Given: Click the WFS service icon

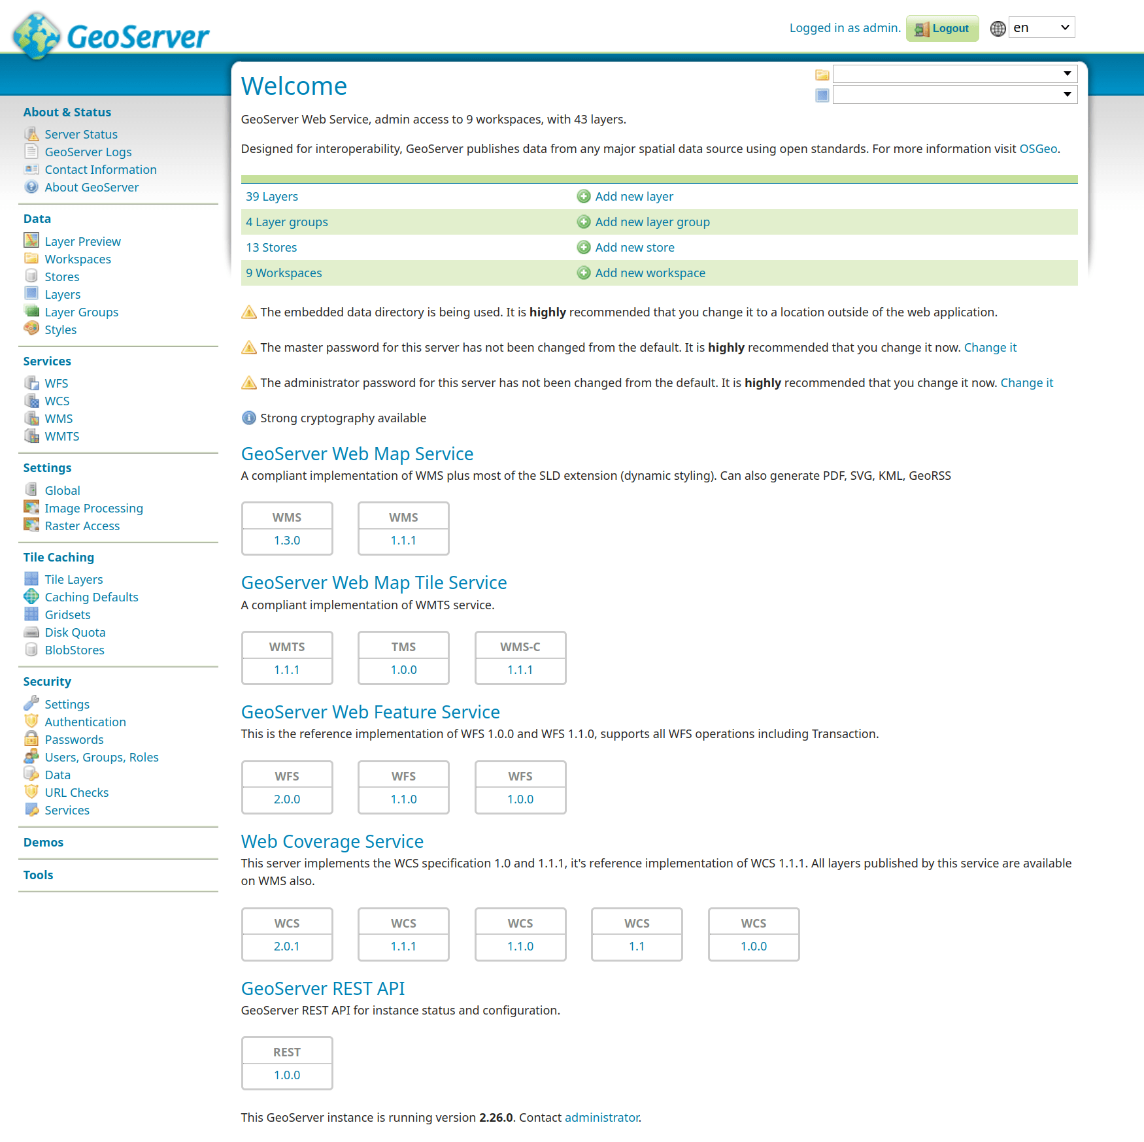Looking at the screenshot, I should pos(31,382).
